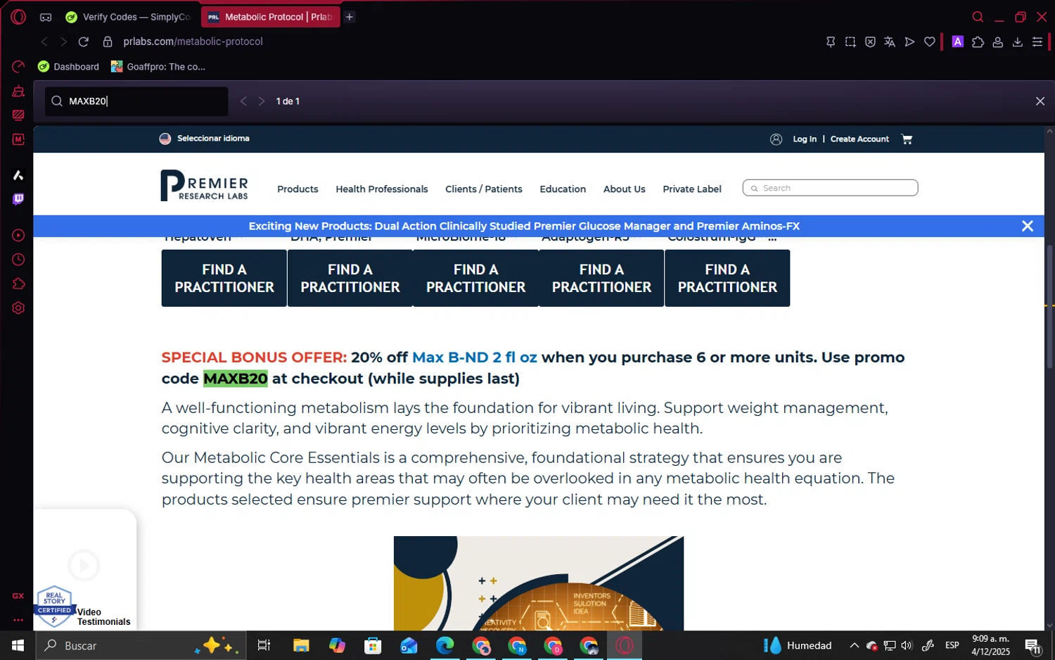Open the Opera menu logo
This screenshot has width=1055, height=660.
point(18,17)
